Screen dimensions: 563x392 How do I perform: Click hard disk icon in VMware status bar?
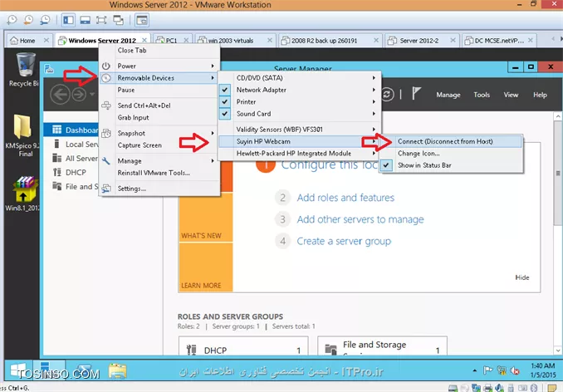click(453, 388)
